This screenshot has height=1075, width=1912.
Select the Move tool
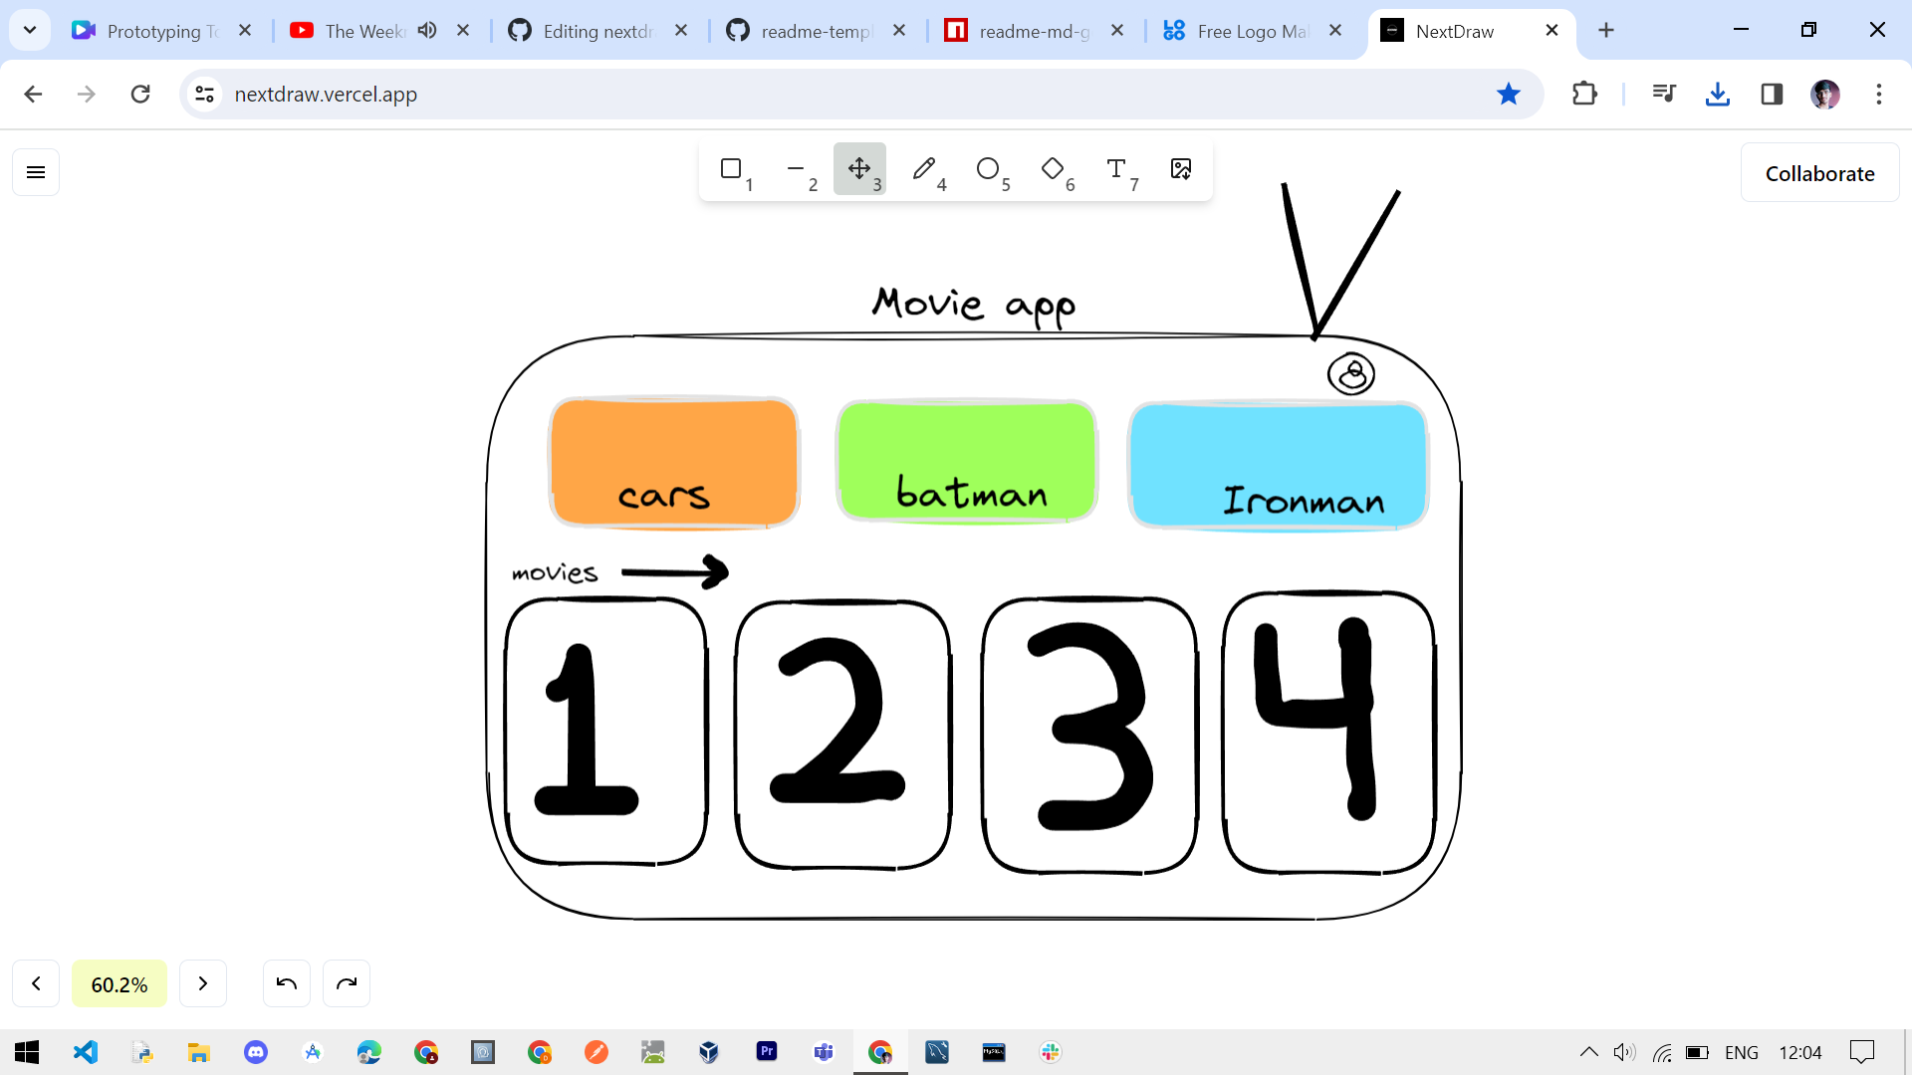[859, 169]
